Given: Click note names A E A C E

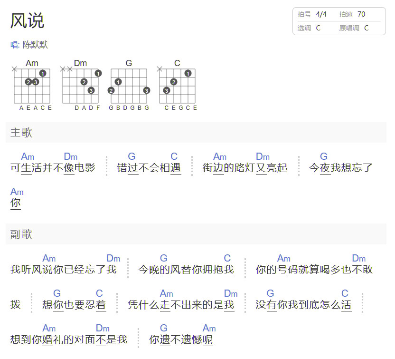Looking at the screenshot, I should click(x=36, y=108).
